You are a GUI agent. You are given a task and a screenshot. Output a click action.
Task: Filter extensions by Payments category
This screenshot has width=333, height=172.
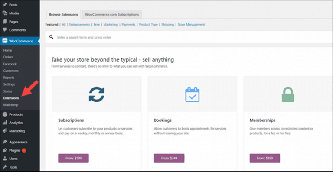[128, 25]
